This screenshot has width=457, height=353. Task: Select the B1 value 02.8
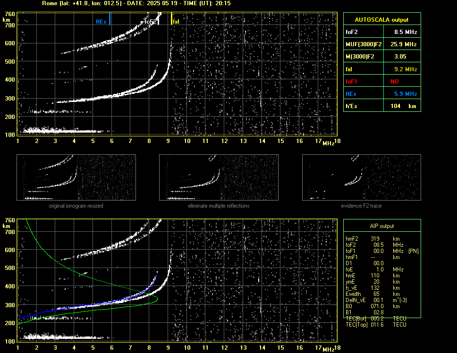pyautogui.click(x=379, y=312)
